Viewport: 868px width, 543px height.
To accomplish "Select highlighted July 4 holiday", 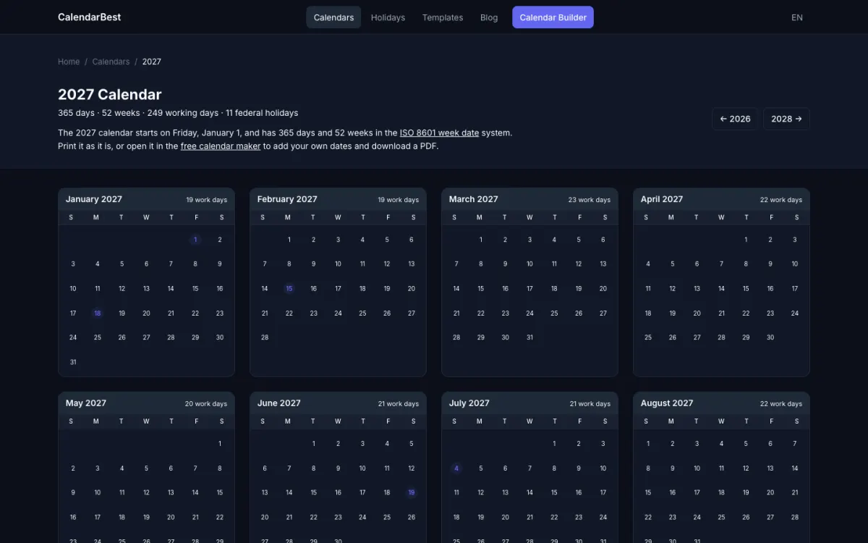I will click(456, 468).
